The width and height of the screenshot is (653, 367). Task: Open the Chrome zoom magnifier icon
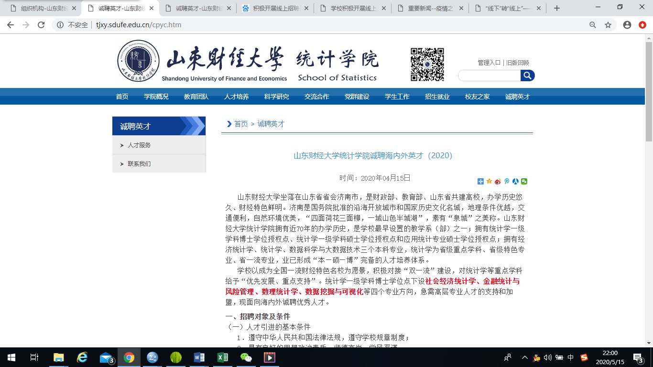tap(593, 25)
